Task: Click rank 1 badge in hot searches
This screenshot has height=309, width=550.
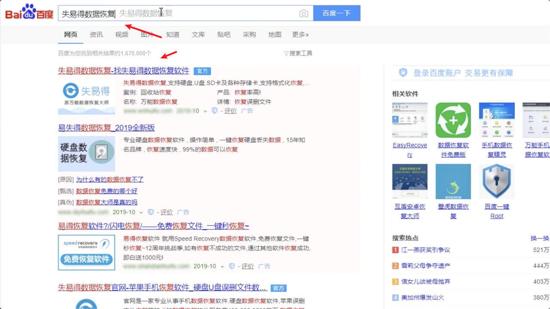Action: point(395,250)
